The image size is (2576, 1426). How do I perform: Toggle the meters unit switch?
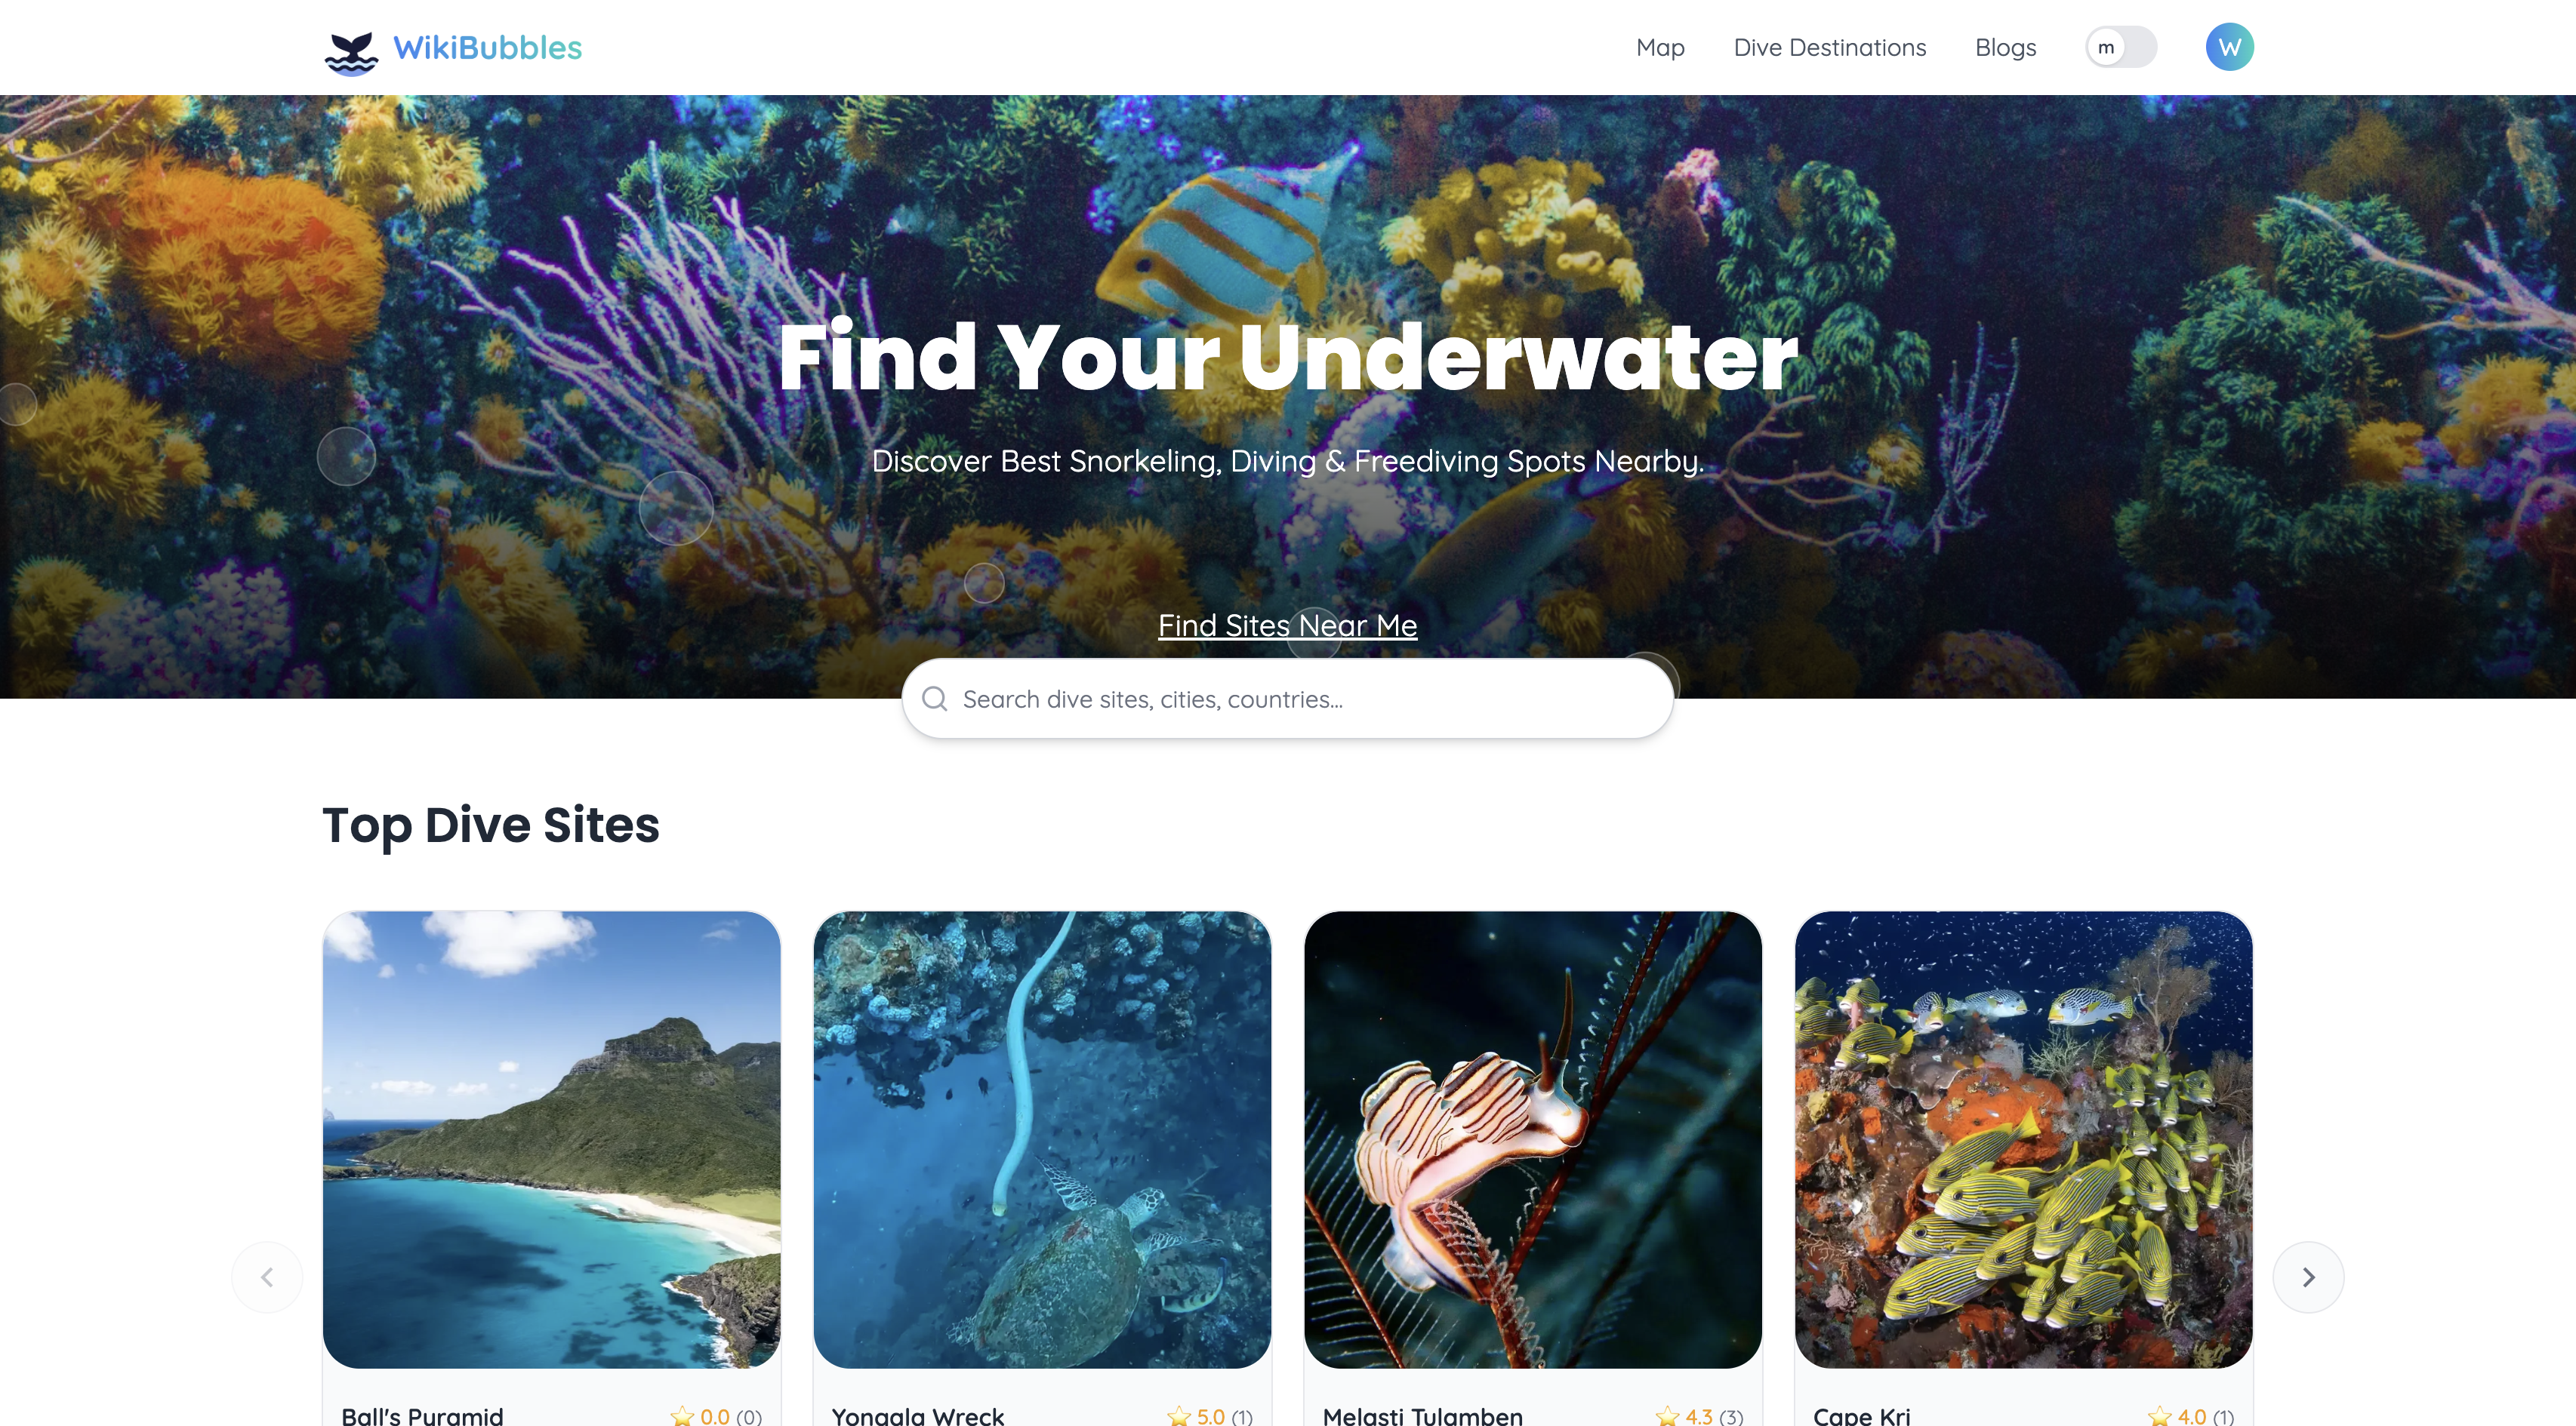point(2120,47)
